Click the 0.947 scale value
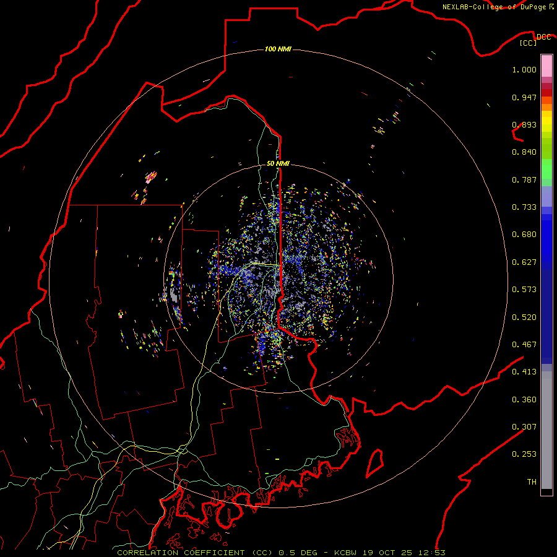 click(524, 97)
